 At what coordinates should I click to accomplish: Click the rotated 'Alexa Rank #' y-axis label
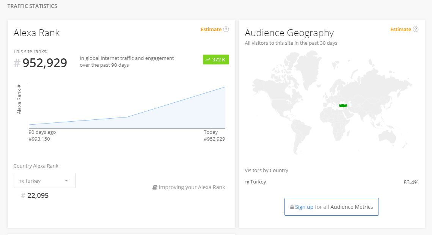point(19,99)
